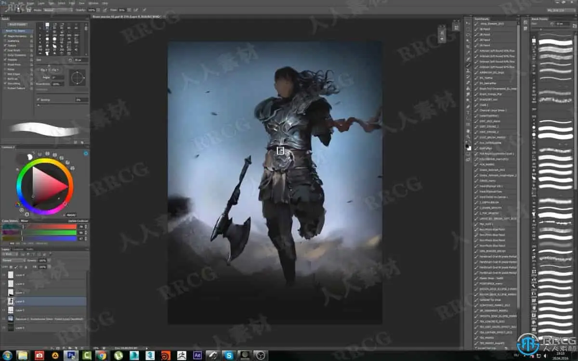578x361 pixels.
Task: Select the Clone Stamp tool
Action: [x=468, y=71]
